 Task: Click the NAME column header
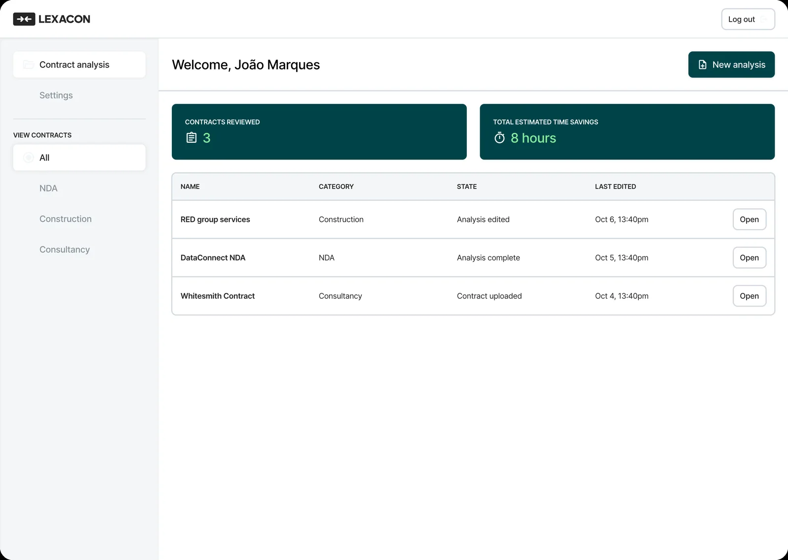[x=190, y=187]
